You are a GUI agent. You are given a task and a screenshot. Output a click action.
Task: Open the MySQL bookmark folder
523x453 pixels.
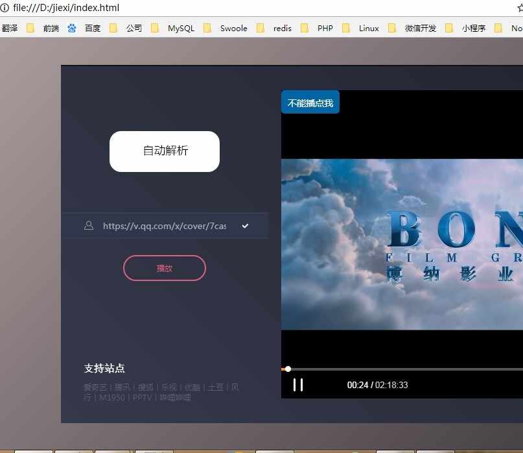(x=173, y=28)
